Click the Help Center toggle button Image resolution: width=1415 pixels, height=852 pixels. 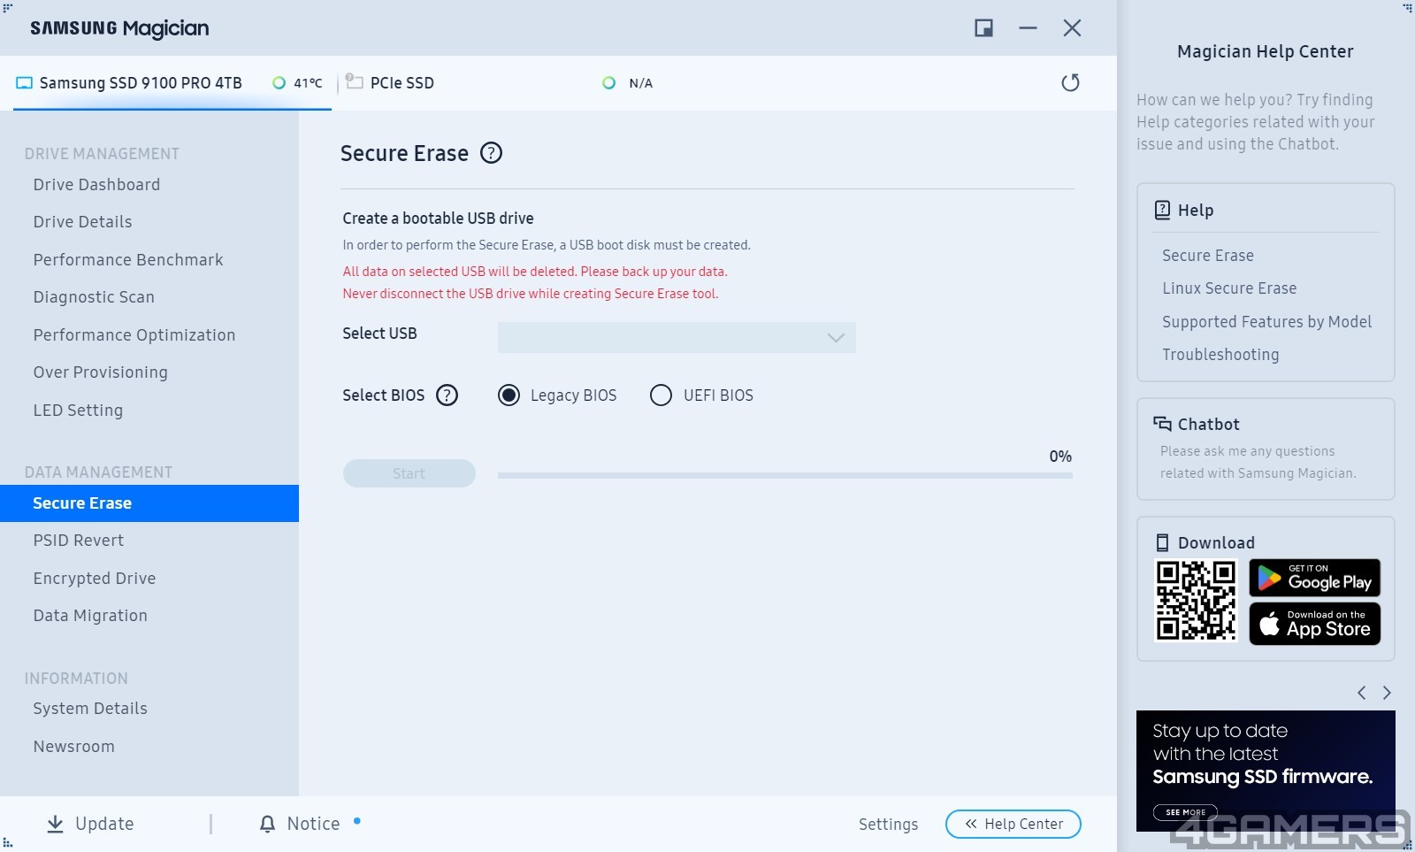point(1013,824)
